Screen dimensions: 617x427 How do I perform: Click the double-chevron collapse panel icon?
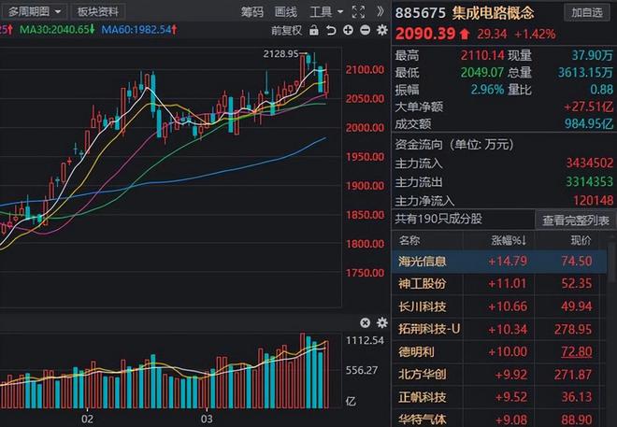(380, 12)
